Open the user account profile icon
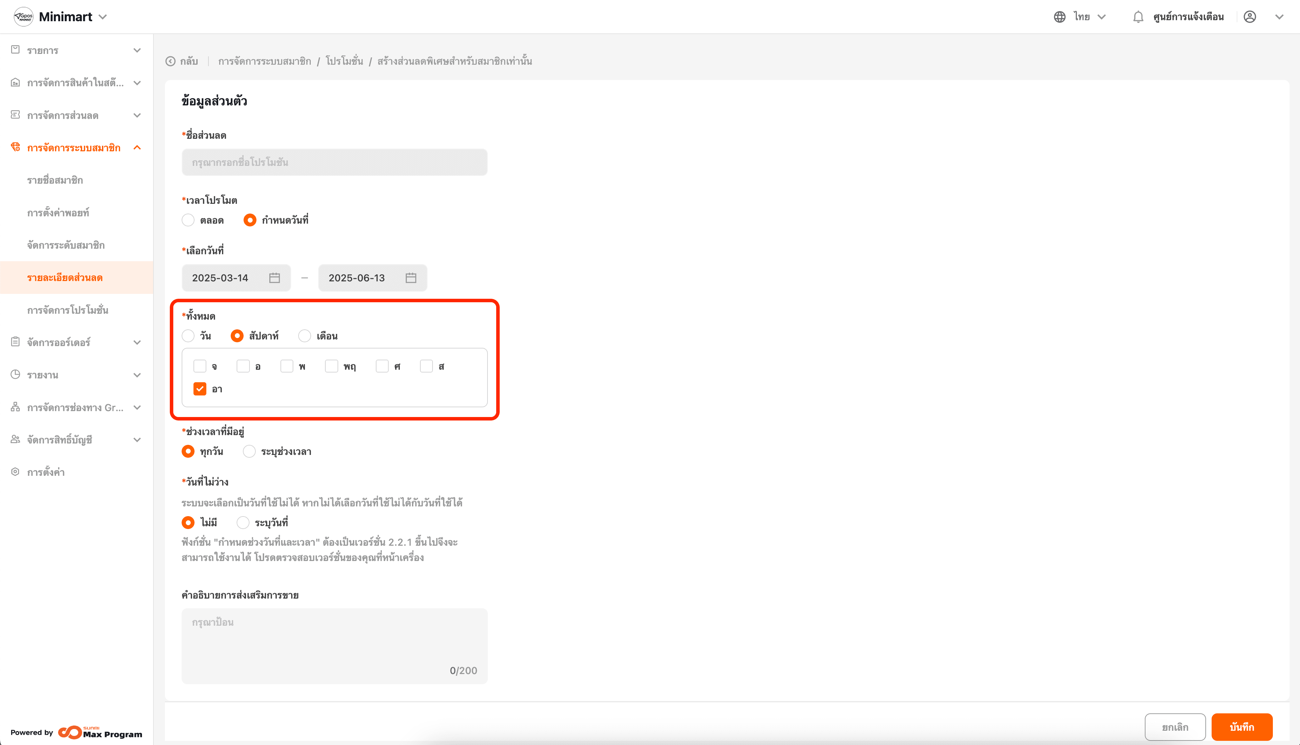1300x745 pixels. [x=1249, y=17]
